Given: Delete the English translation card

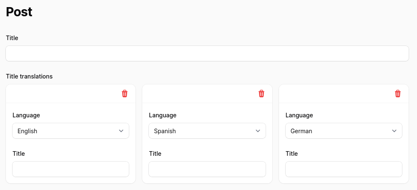Looking at the screenshot, I should 125,94.
